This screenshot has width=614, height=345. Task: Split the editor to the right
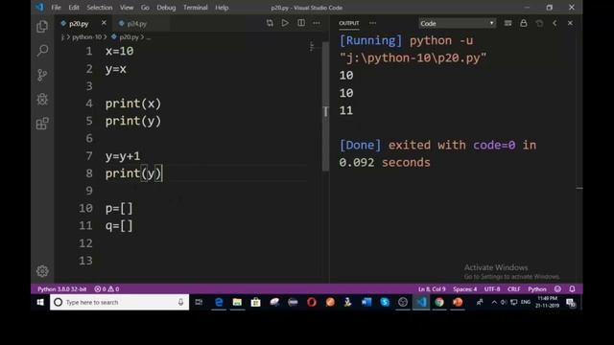(301, 23)
